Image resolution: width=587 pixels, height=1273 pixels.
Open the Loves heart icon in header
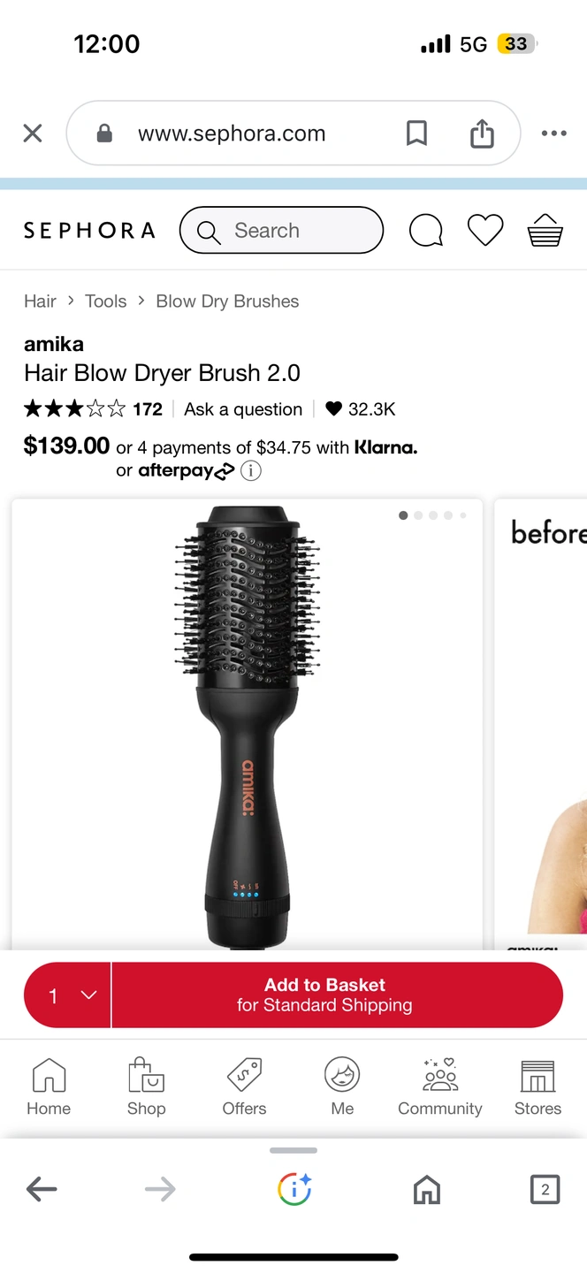(485, 231)
